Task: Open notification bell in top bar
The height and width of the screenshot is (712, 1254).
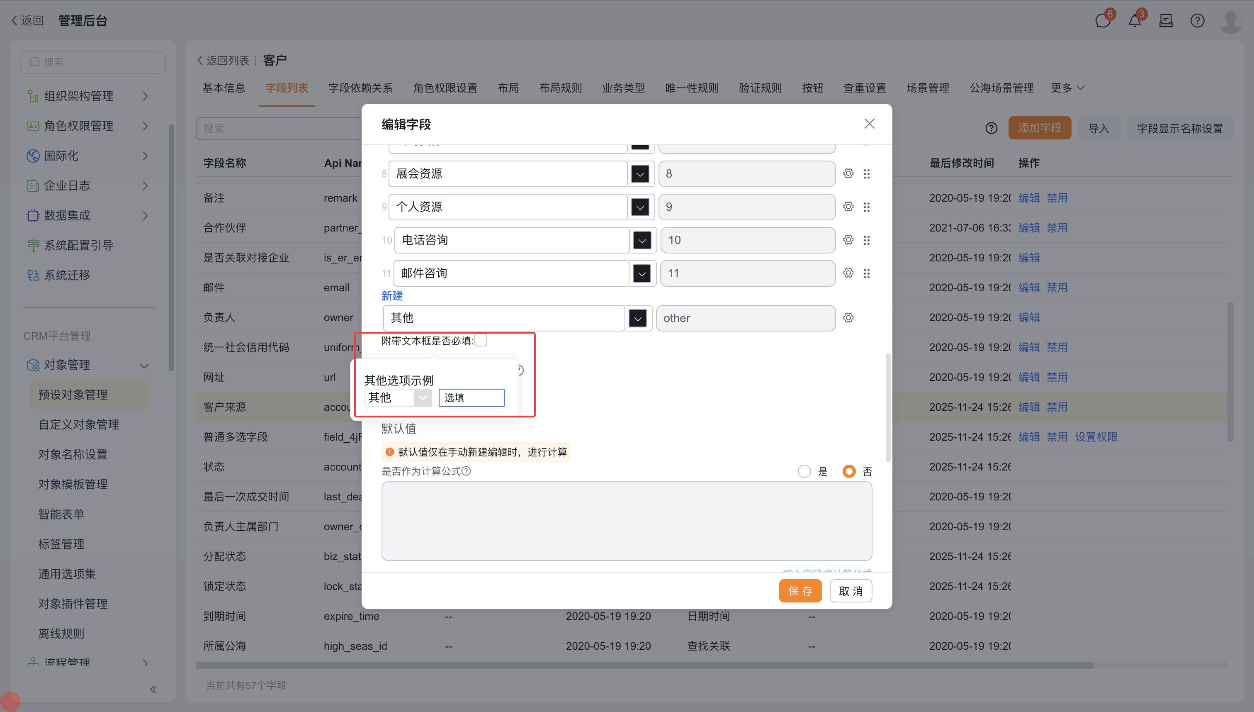Action: pos(1134,21)
